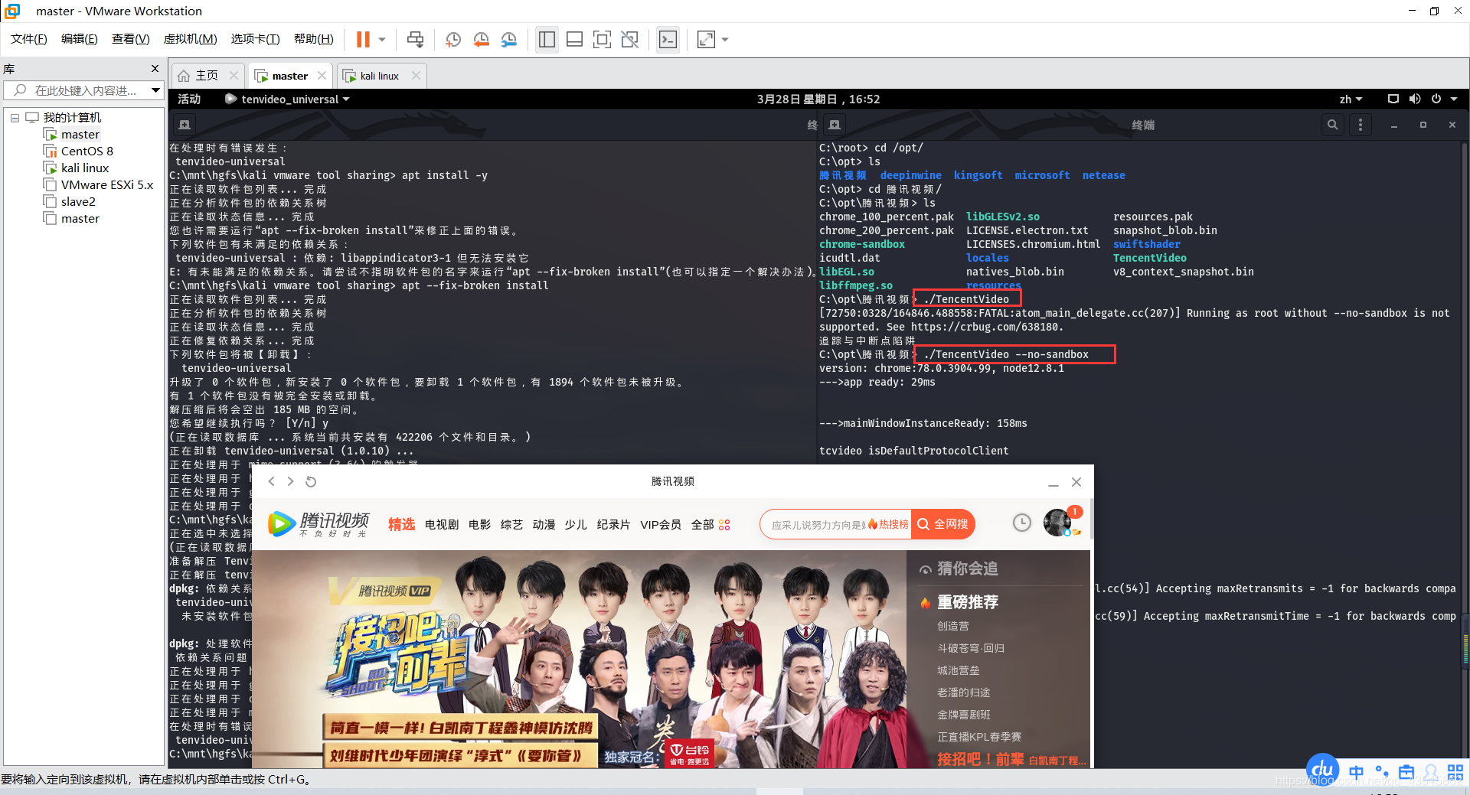The image size is (1470, 795).
Task: Open the tenvideo_universal app menu dropdown
Action: pos(288,99)
